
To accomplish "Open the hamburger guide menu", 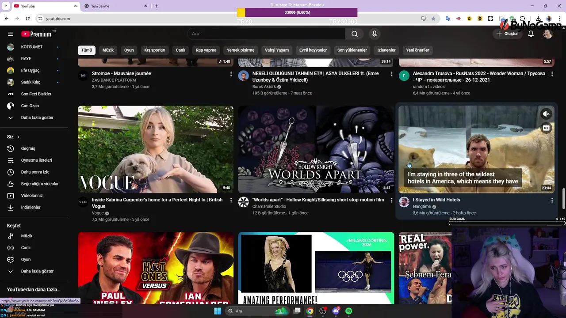I will point(11,34).
